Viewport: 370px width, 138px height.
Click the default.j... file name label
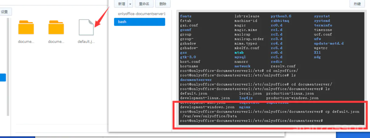[86, 41]
